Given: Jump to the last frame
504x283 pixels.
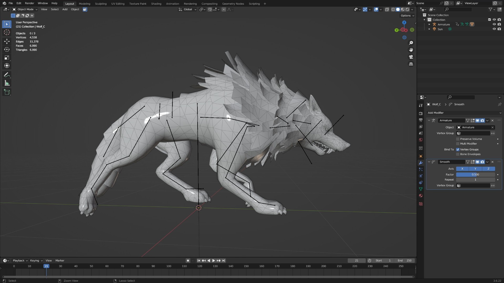Looking at the screenshot, I should (224, 260).
